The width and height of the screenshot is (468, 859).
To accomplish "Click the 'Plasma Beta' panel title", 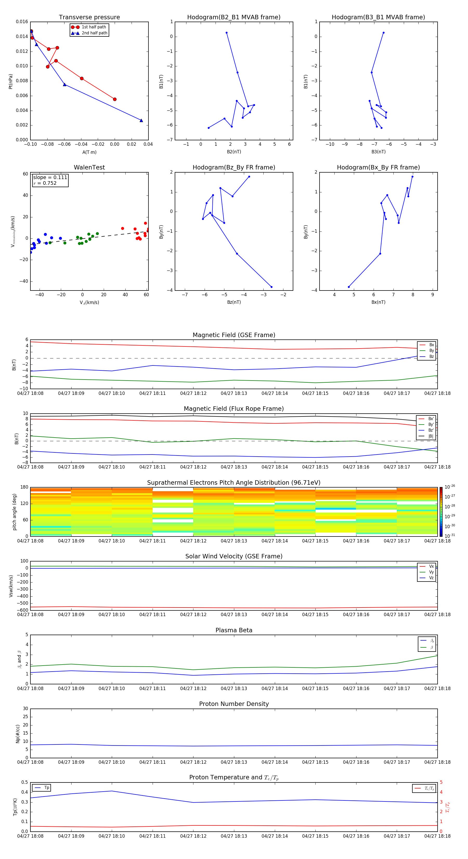I will pyautogui.click(x=234, y=630).
